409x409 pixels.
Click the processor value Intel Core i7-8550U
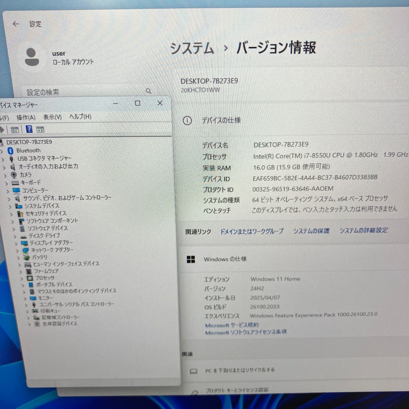(331, 155)
